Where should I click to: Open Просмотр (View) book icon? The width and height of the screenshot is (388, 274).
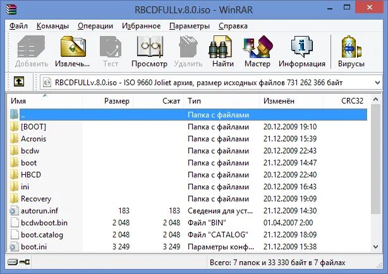pyautogui.click(x=150, y=47)
